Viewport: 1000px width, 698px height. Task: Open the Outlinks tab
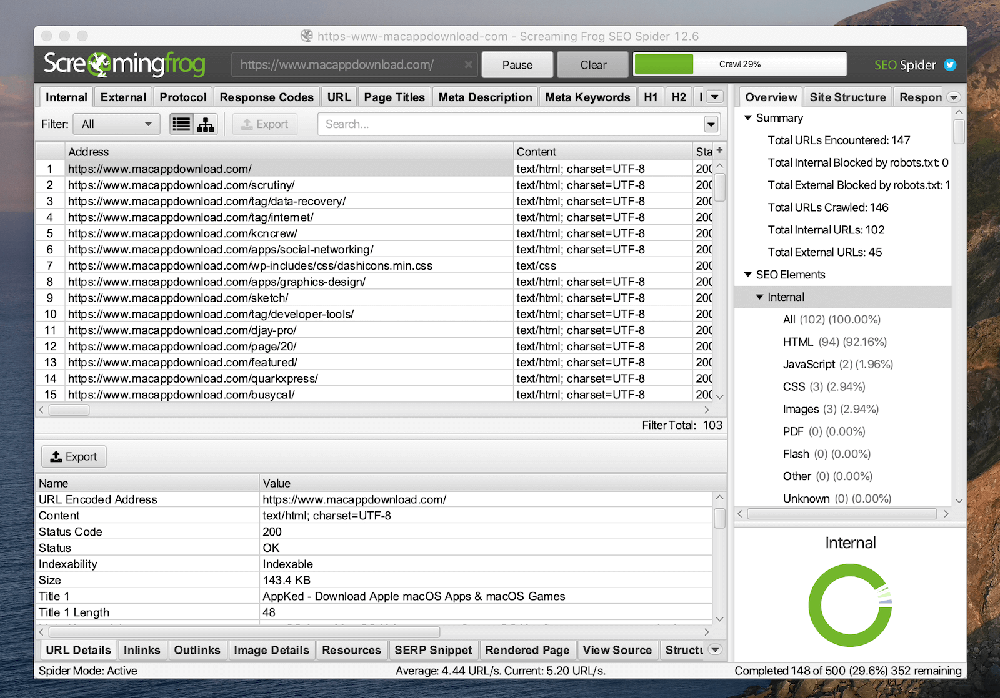click(197, 650)
